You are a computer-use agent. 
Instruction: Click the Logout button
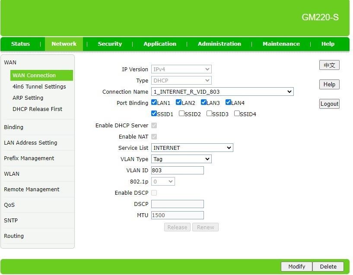tap(329, 104)
